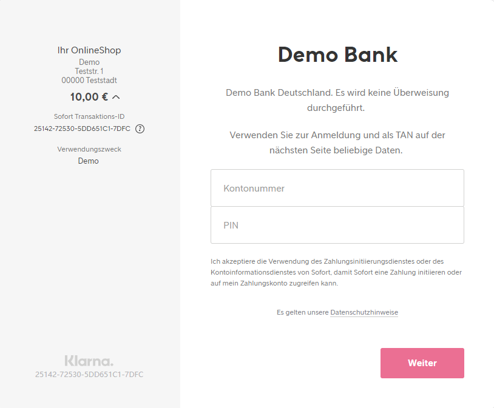Screen dimensions: 494x408
Task: Click into the PIN field
Action: pyautogui.click(x=337, y=225)
